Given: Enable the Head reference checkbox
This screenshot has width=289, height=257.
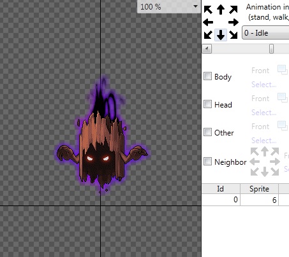Looking at the screenshot, I should pos(207,104).
